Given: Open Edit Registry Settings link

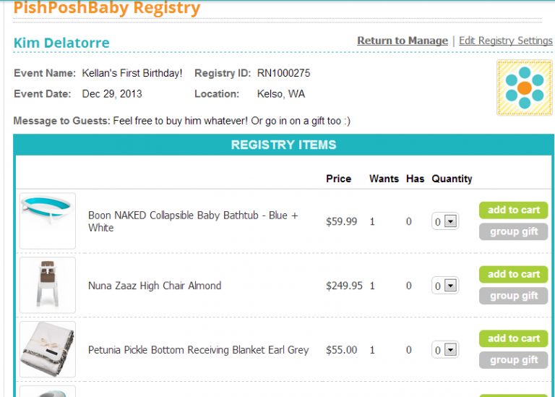Looking at the screenshot, I should (x=505, y=40).
